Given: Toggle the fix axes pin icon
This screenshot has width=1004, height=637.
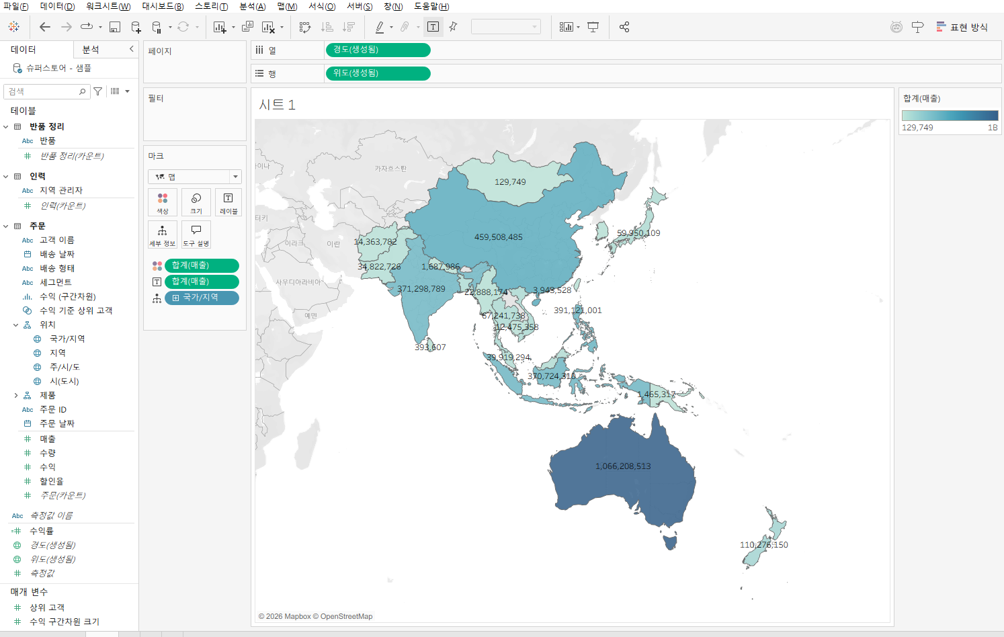Looking at the screenshot, I should (453, 27).
